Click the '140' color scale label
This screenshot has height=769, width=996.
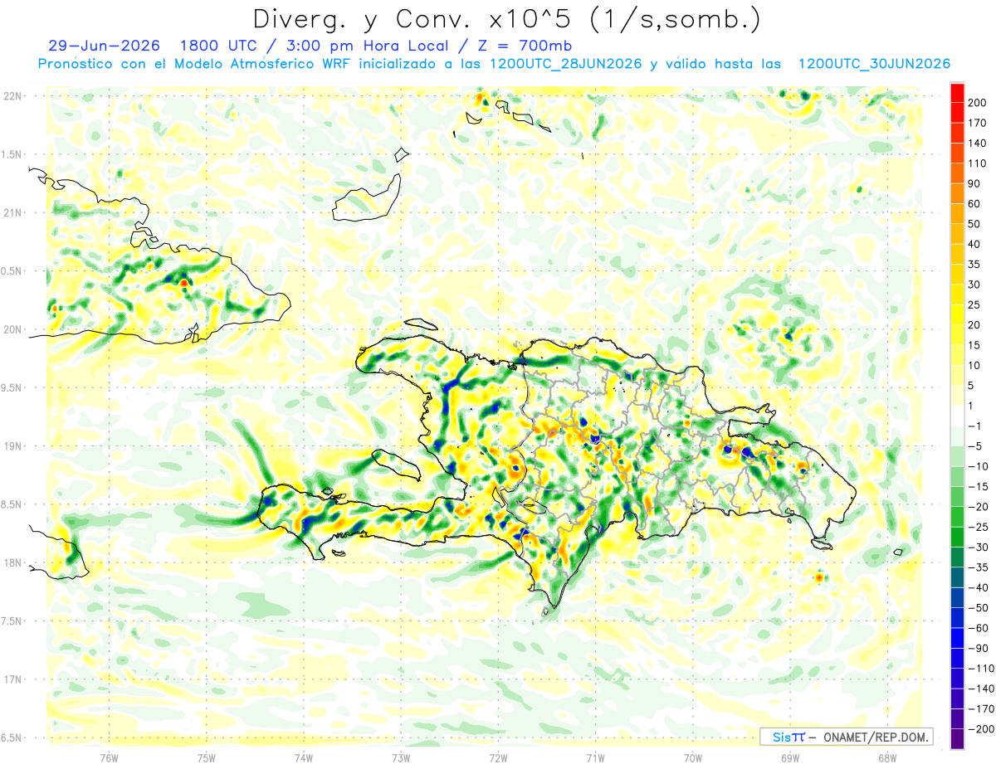(978, 143)
